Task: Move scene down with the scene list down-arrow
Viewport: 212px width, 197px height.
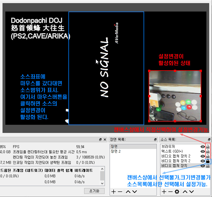Action: (x=135, y=192)
